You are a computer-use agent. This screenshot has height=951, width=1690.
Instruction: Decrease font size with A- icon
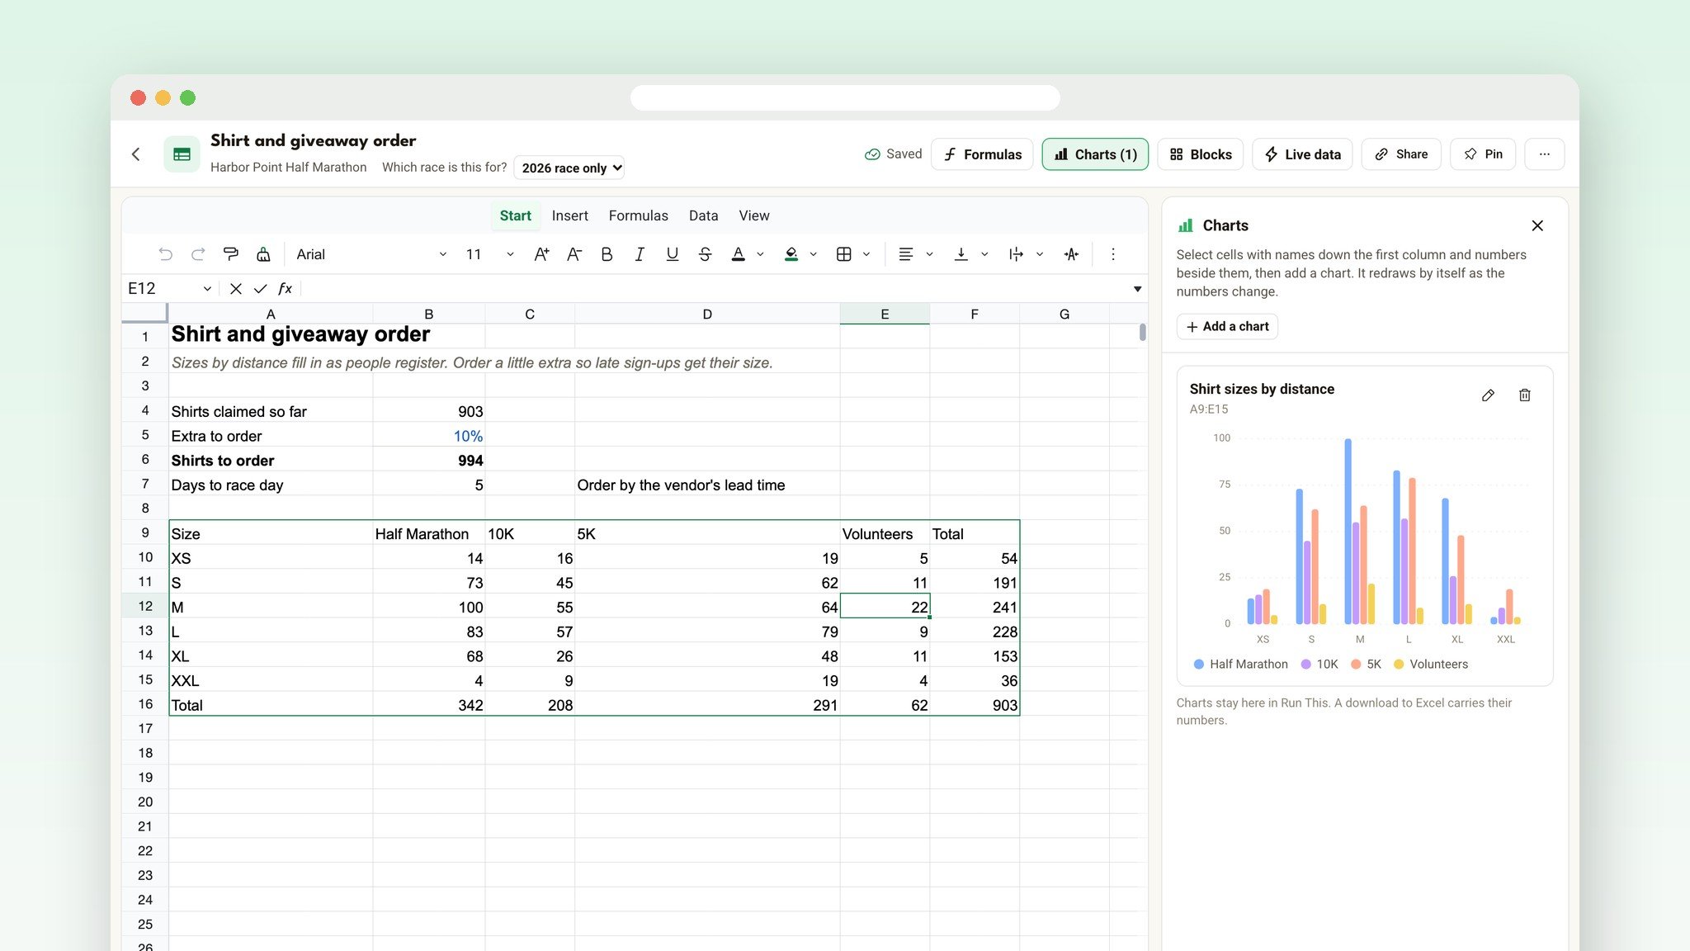[574, 254]
